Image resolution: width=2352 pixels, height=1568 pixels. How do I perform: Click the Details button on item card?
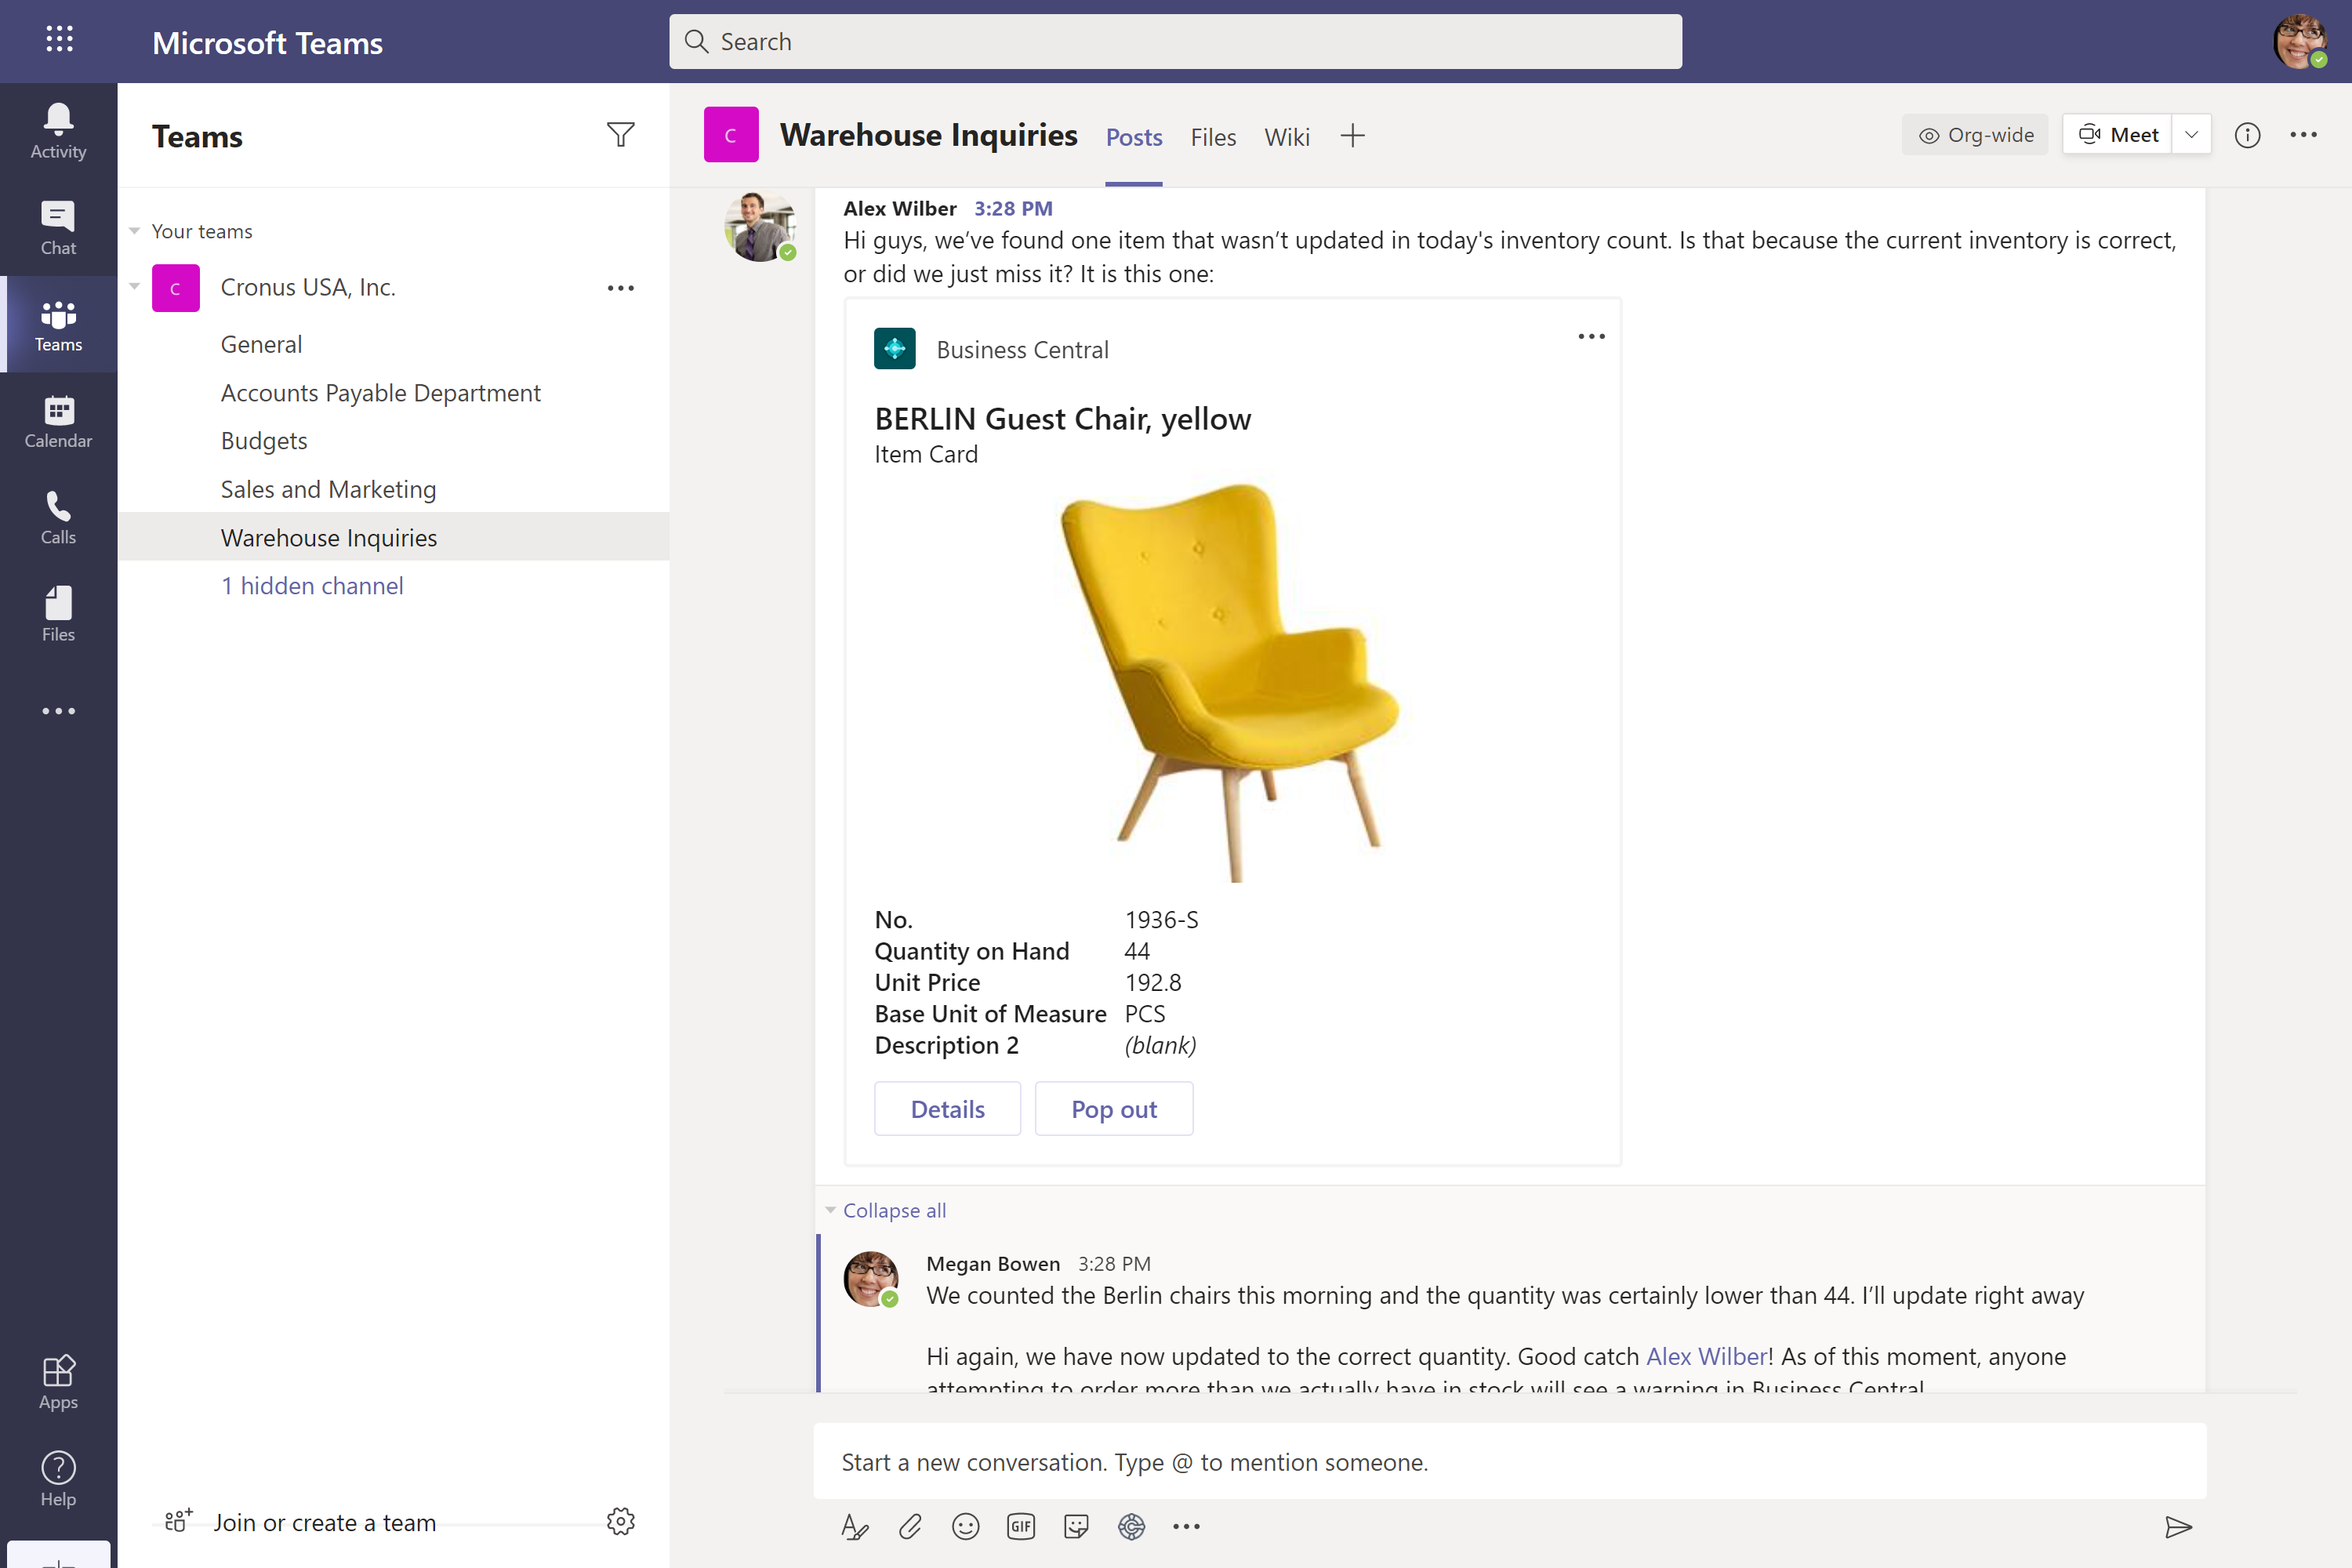947,1108
